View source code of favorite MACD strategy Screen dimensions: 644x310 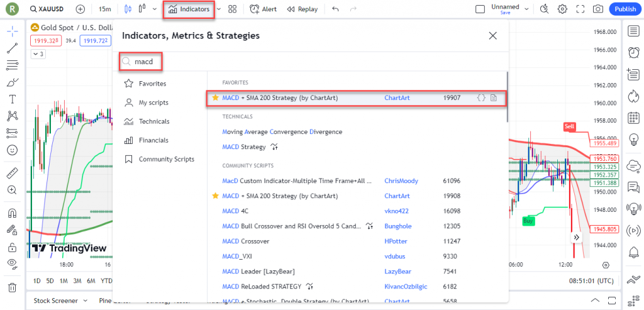[481, 97]
